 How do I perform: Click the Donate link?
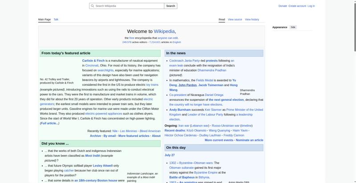283,6
